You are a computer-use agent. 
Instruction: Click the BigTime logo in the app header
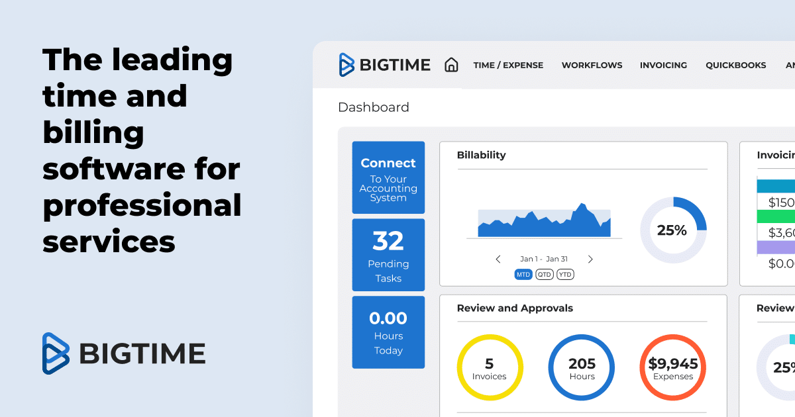(385, 65)
